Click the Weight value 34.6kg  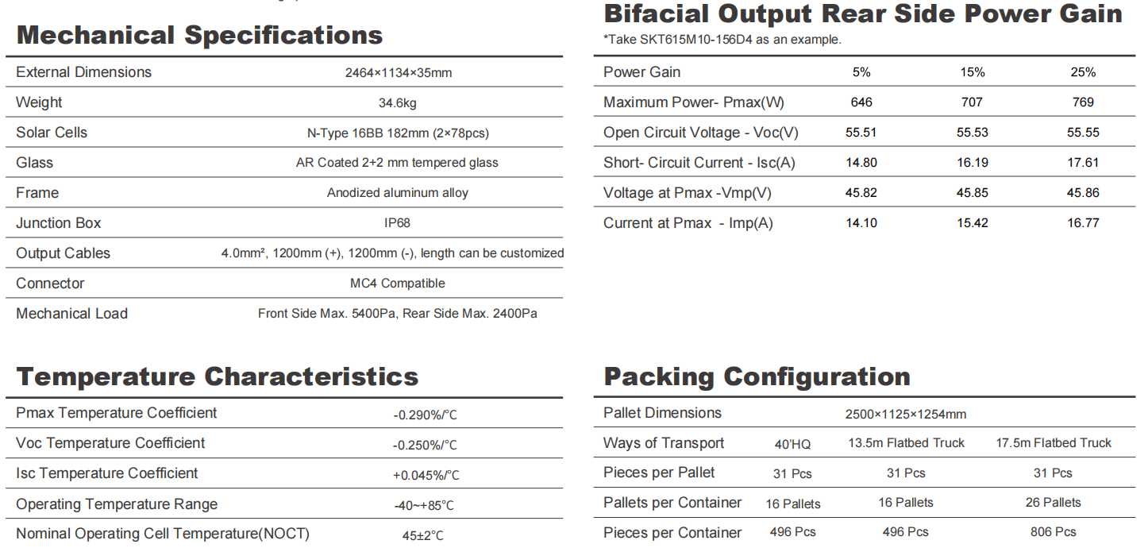pos(399,102)
